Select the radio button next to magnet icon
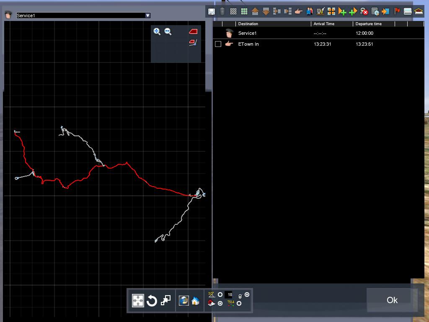 [x=220, y=304]
